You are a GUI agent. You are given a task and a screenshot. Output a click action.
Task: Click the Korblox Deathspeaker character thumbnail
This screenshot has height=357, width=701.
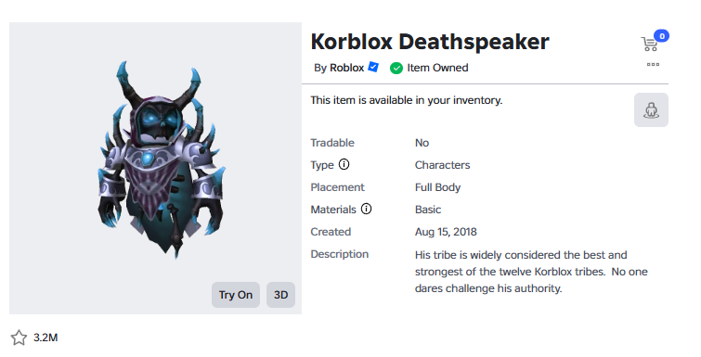[160, 159]
